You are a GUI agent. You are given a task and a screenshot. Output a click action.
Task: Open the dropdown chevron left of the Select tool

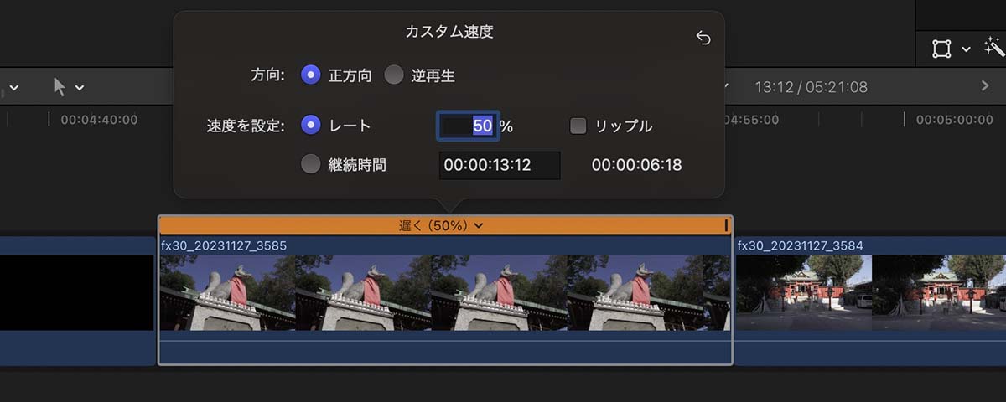click(x=13, y=87)
